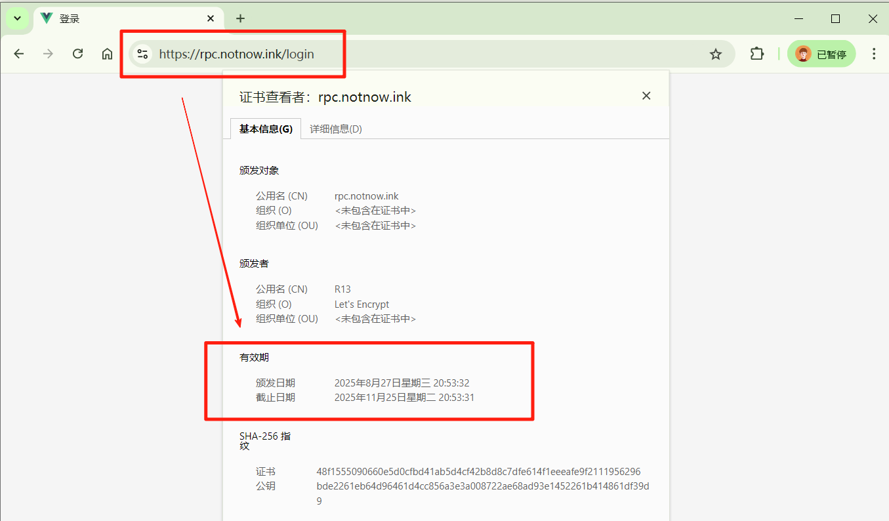
Task: Open the extensions puzzle icon
Action: (757, 54)
